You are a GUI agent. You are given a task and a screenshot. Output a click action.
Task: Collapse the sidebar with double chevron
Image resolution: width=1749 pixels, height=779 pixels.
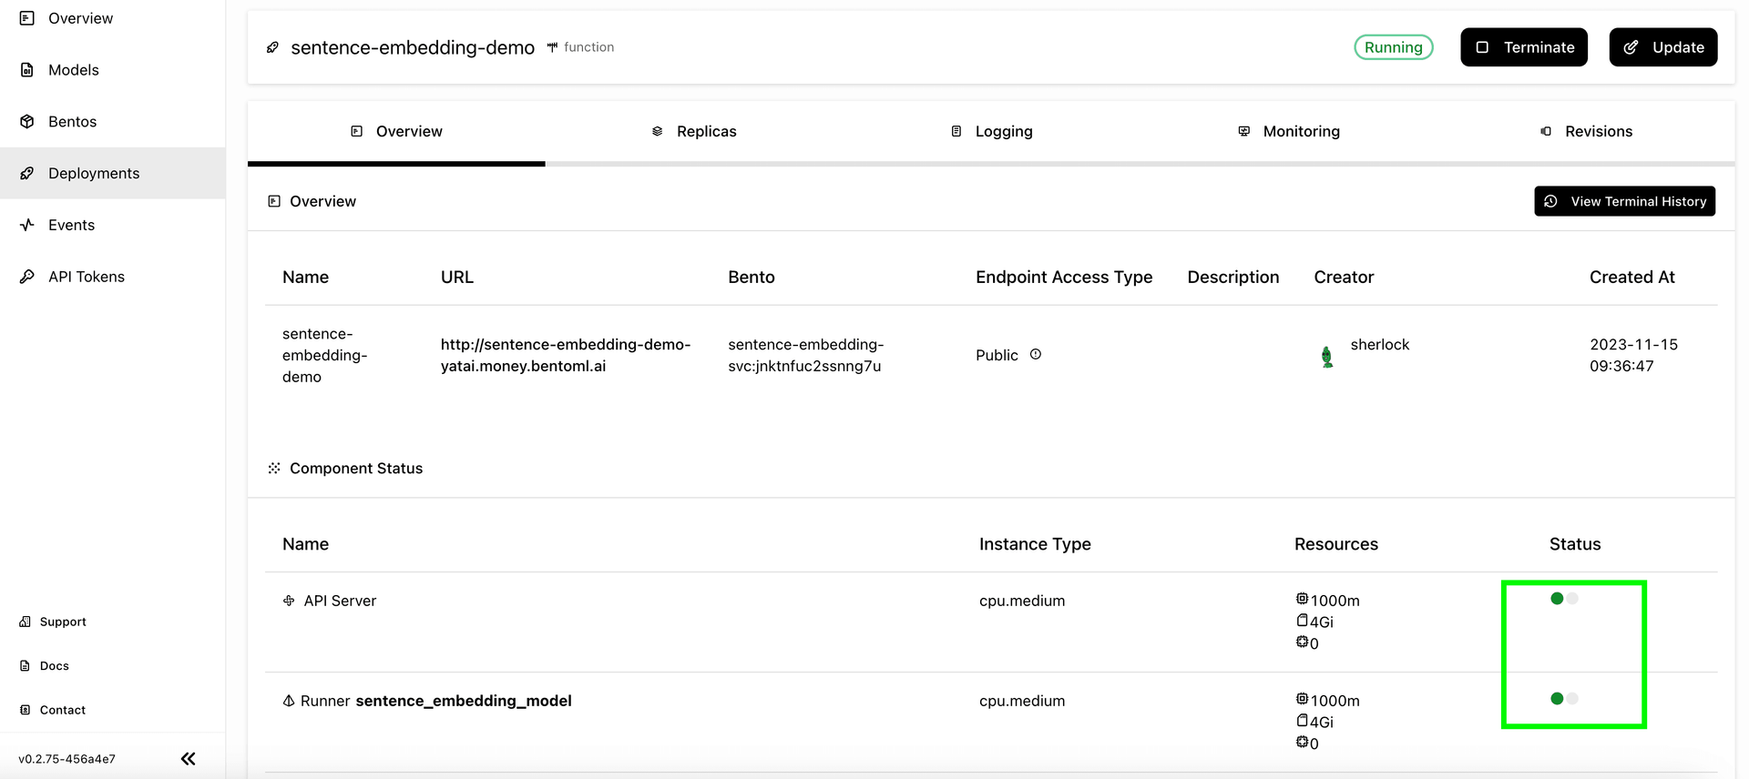point(189,759)
